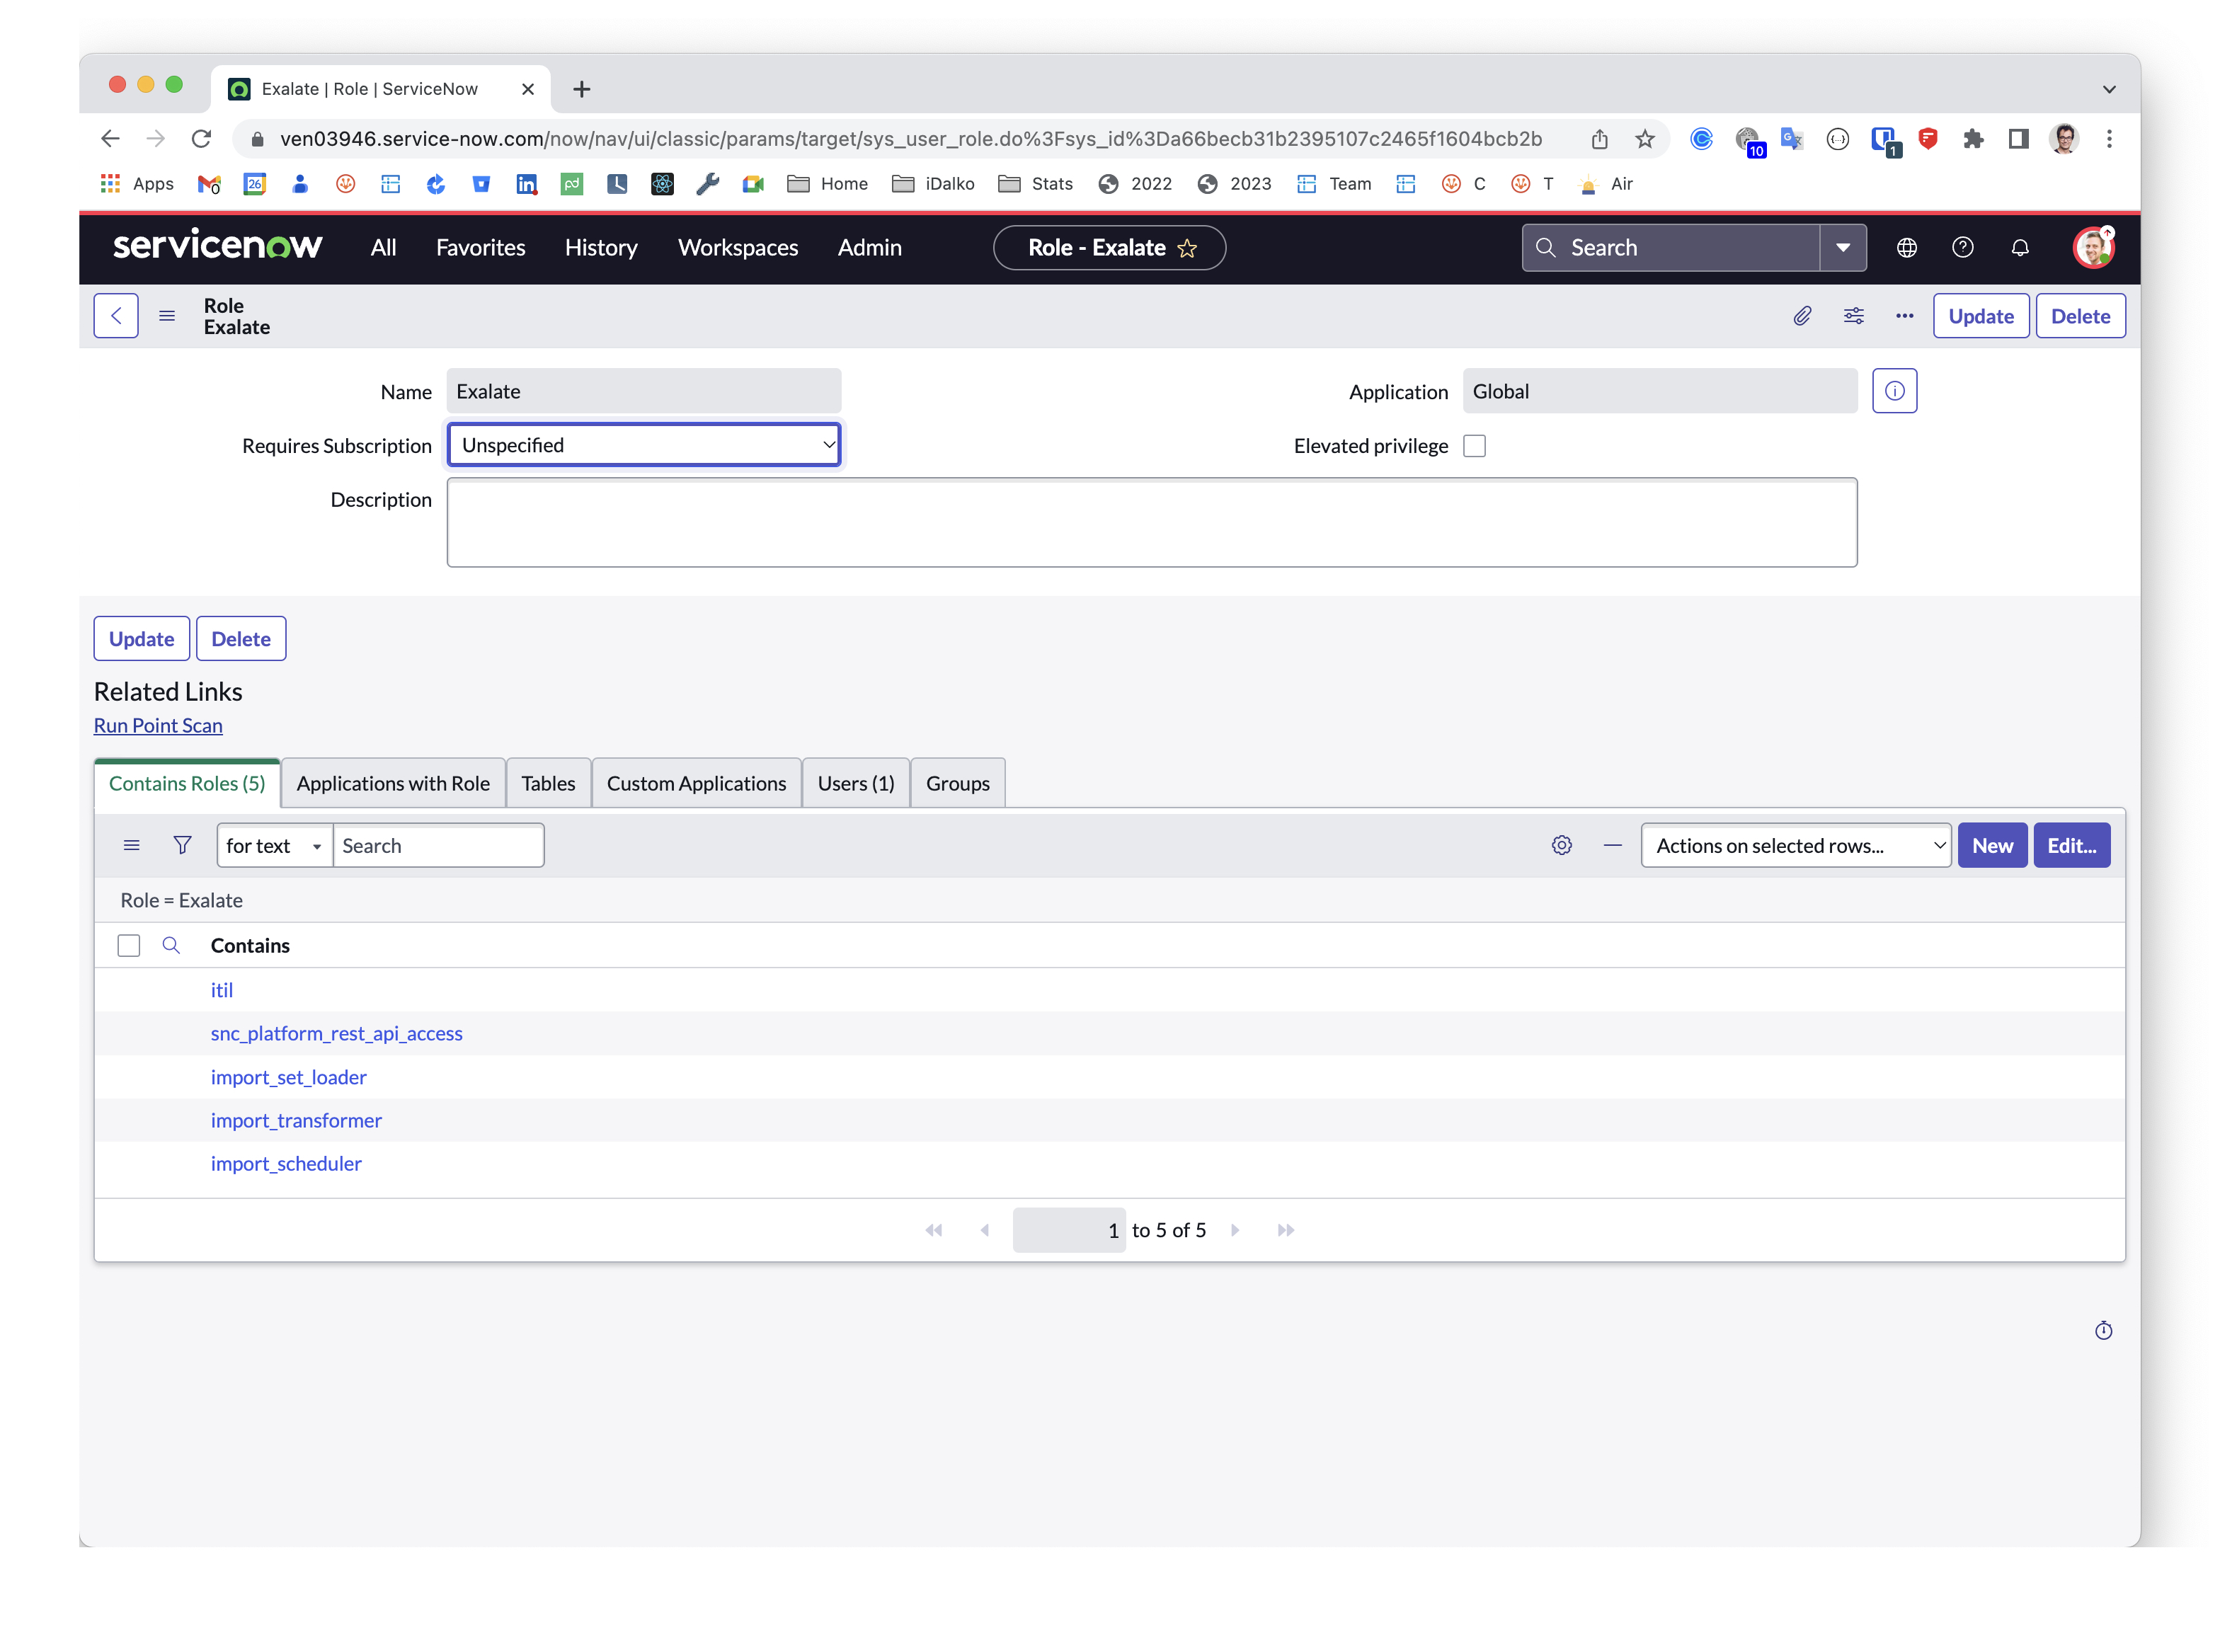The width and height of the screenshot is (2220, 1652).
Task: Open list personalize gear icon
Action: click(1561, 845)
